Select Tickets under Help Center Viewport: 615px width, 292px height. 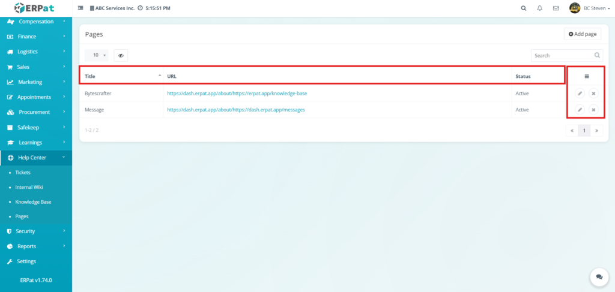click(23, 173)
